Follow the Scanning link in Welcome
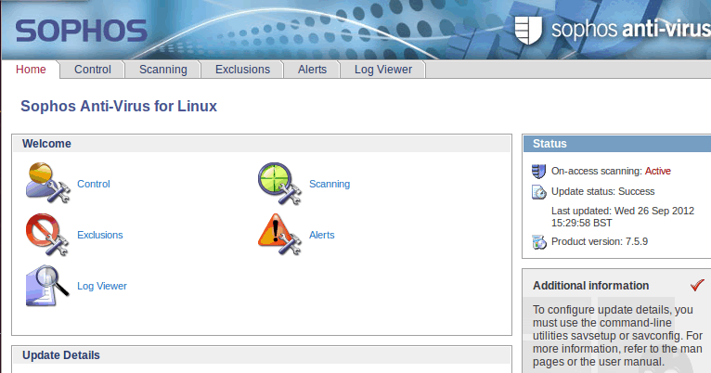The width and height of the screenshot is (711, 373). (330, 184)
